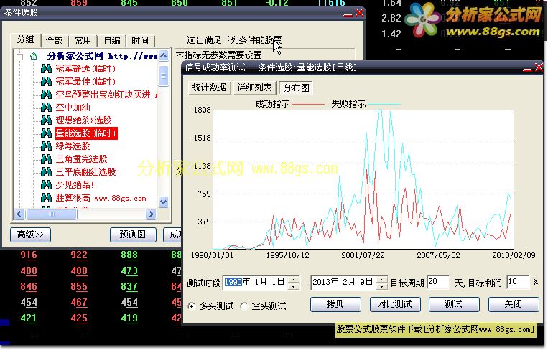Viewport: 548px width, 350px height.
Task: Click binoculars icon beside 冠军最佳(临时)
Action: click(x=46, y=81)
